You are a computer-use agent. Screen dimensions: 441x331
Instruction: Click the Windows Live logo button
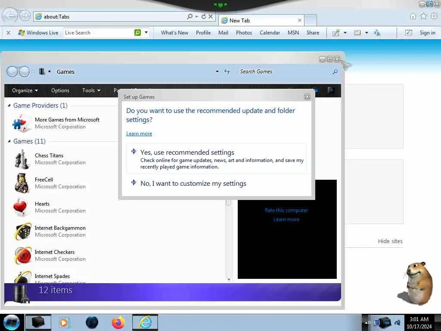click(x=38, y=33)
